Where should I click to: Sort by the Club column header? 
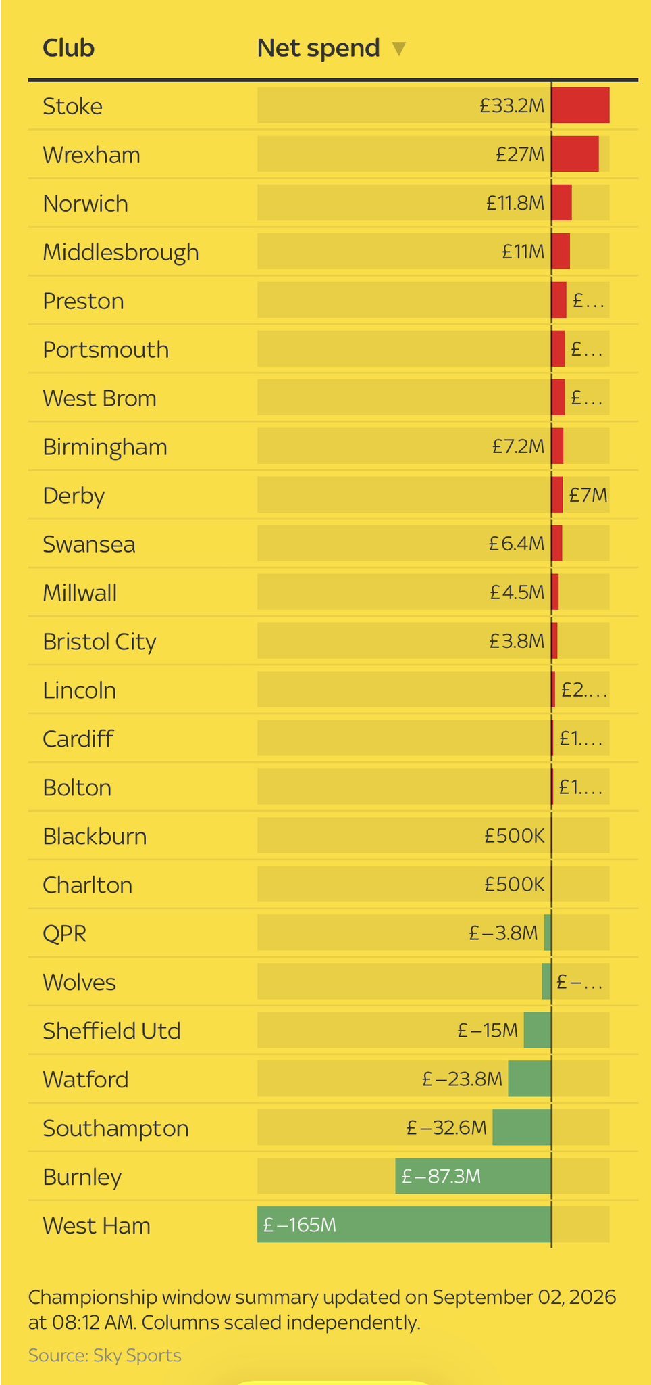(x=68, y=48)
